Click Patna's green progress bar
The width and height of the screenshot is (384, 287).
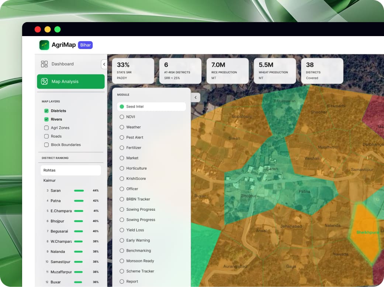79,201
